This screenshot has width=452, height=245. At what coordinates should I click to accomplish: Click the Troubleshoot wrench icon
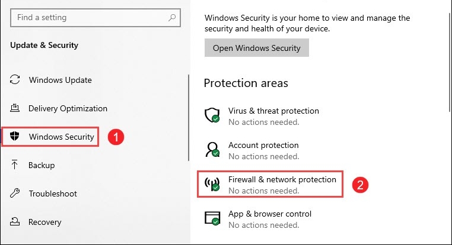(15, 194)
